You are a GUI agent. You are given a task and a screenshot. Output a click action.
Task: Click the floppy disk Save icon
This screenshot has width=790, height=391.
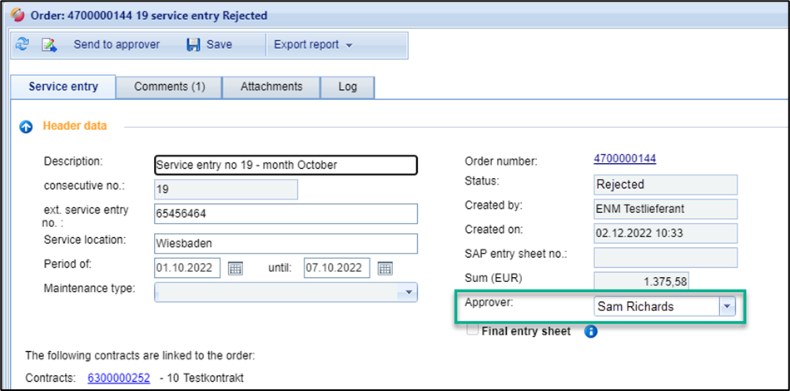click(x=194, y=45)
